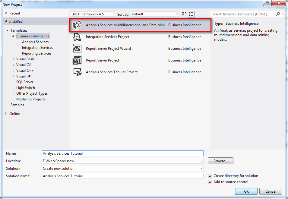Select Analysis Services Multidimensional and Data Mining name

coord(127,25)
